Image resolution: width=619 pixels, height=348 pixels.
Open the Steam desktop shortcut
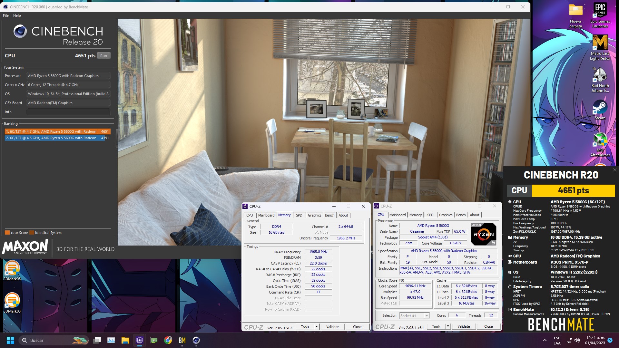(x=600, y=110)
